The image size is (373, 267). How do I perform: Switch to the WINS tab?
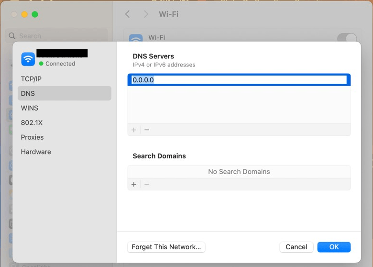pos(30,108)
